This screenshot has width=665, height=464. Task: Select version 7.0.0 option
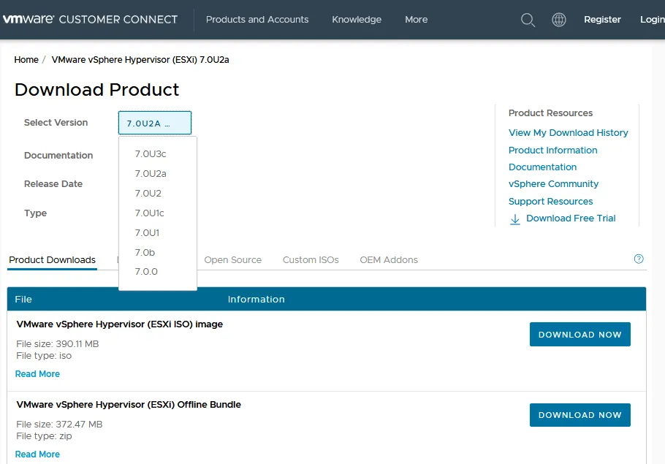pos(146,272)
